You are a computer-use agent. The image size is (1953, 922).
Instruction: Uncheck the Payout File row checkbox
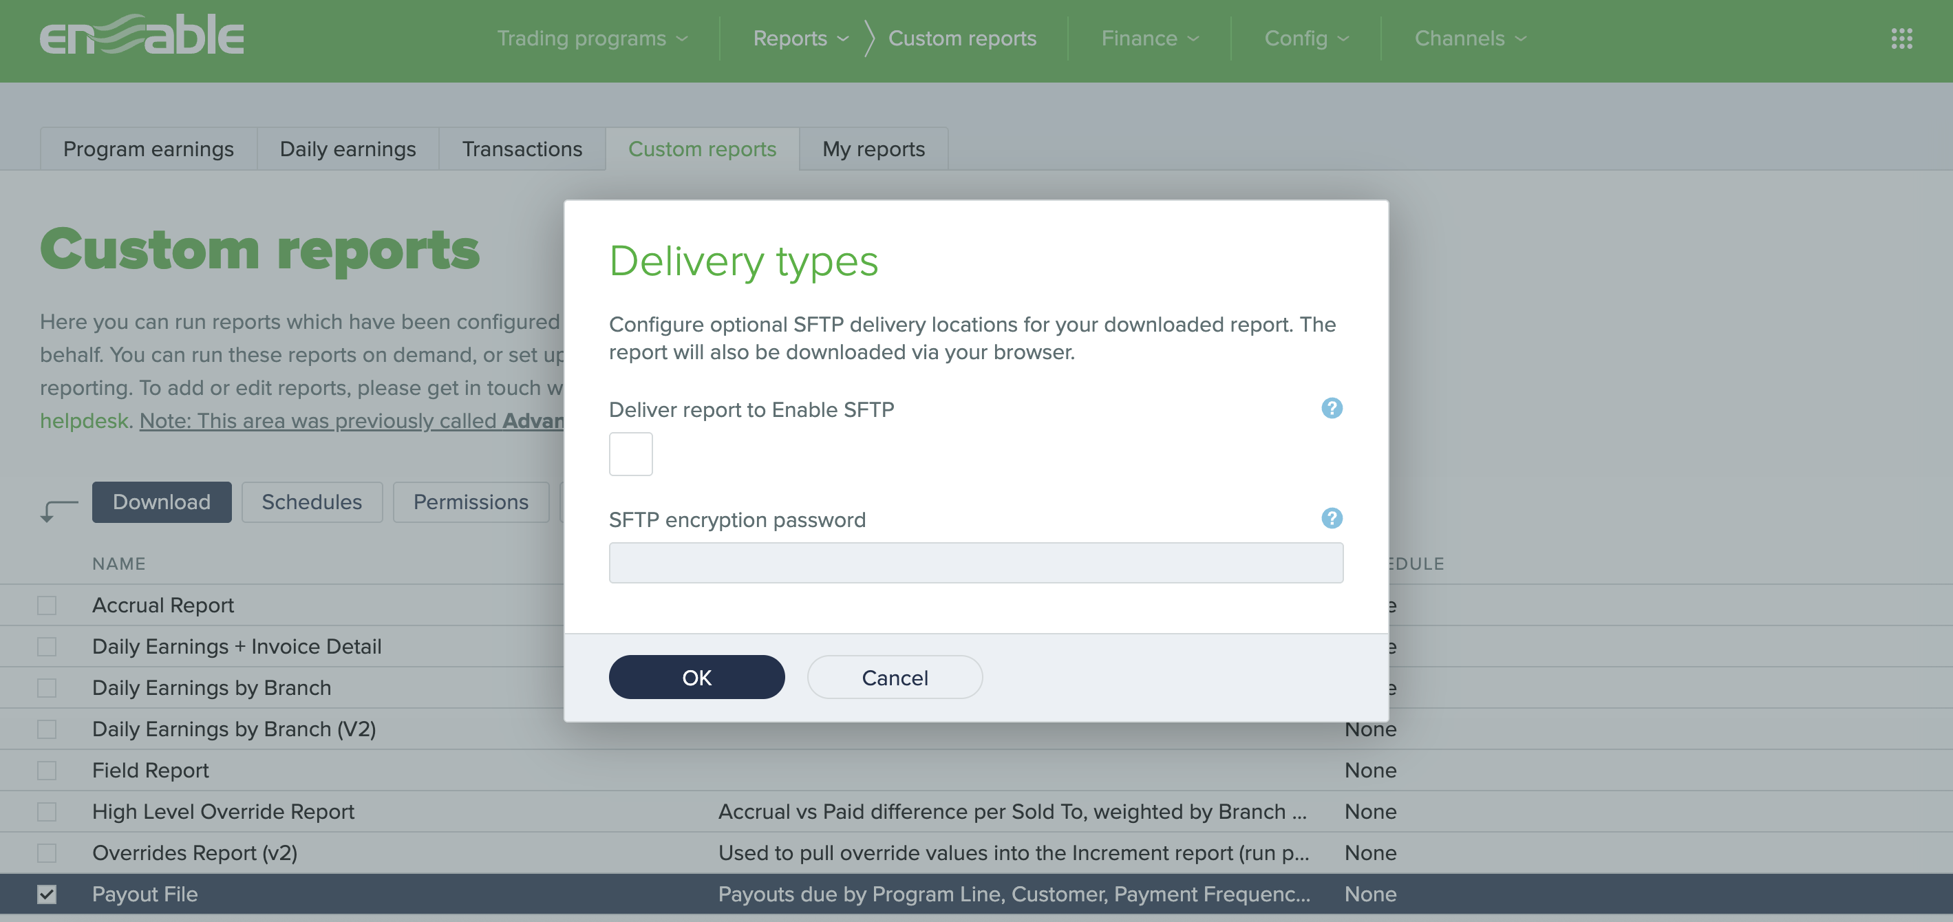pyautogui.click(x=47, y=894)
